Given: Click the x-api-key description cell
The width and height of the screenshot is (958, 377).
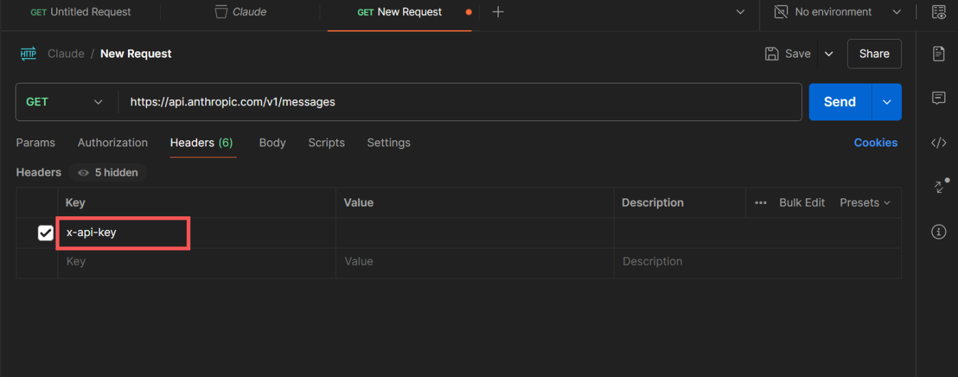Looking at the screenshot, I should [758, 233].
